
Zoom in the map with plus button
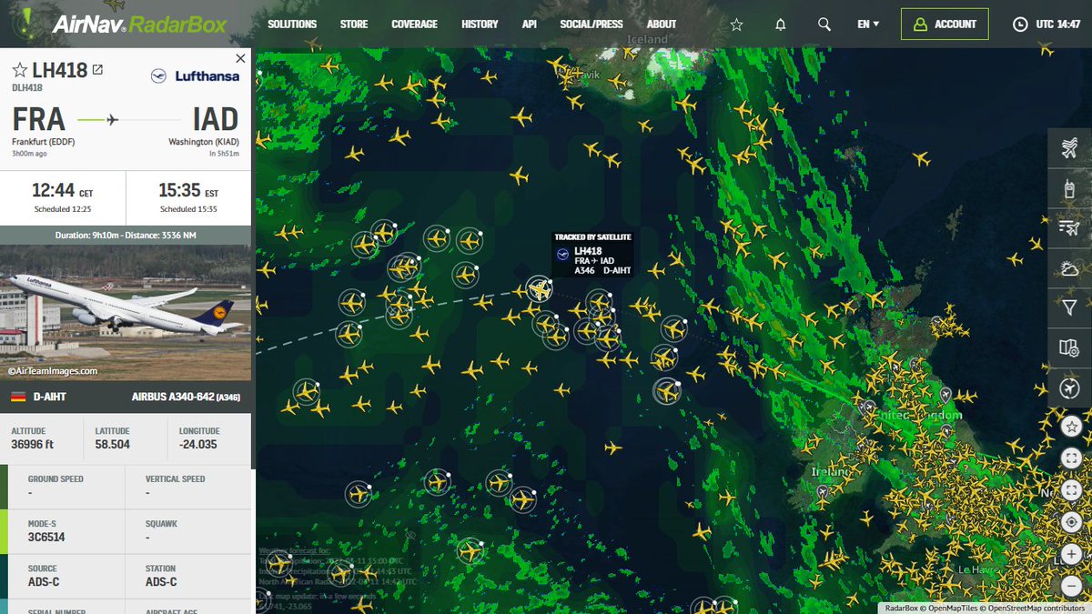(x=1071, y=554)
